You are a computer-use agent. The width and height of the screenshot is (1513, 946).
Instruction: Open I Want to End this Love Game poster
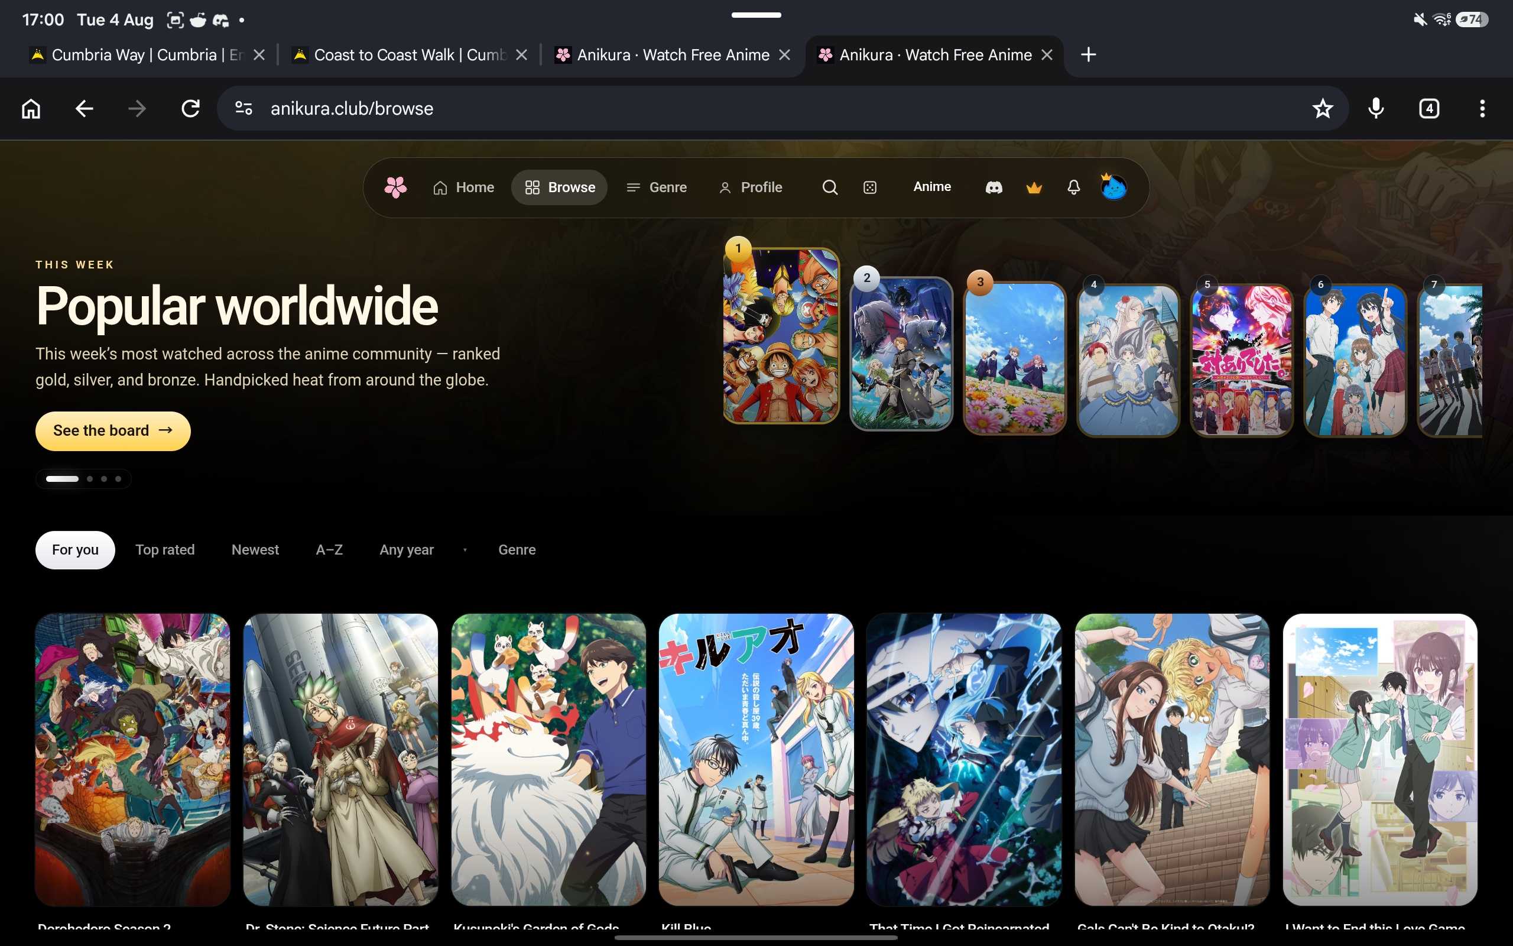click(x=1380, y=760)
